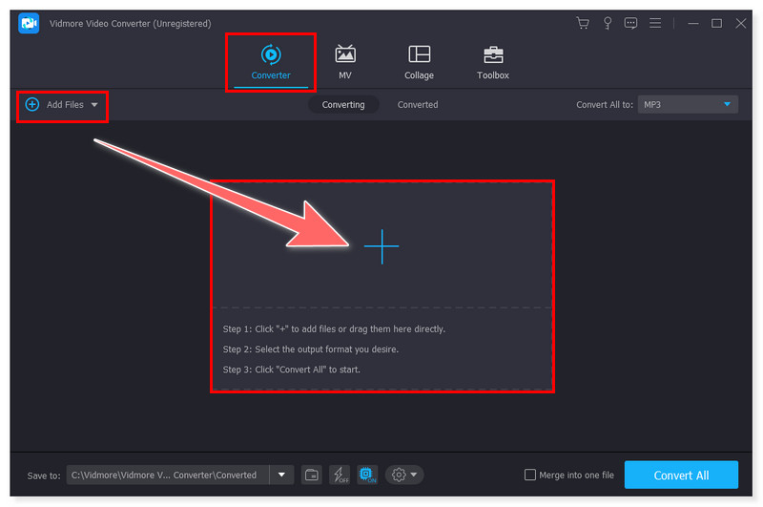Open the Save to path dropdown arrow

coord(281,475)
